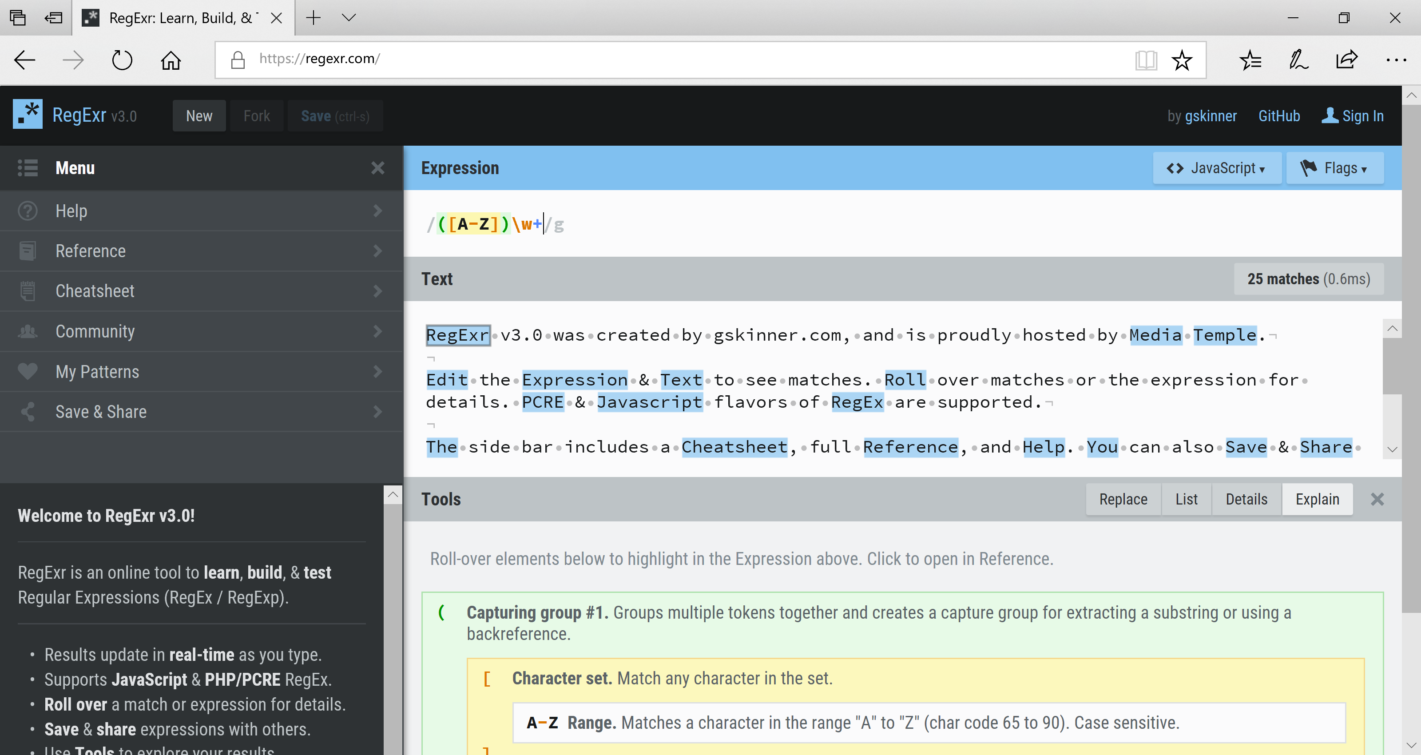Image resolution: width=1421 pixels, height=755 pixels.
Task: Click the Fork button
Action: (257, 115)
